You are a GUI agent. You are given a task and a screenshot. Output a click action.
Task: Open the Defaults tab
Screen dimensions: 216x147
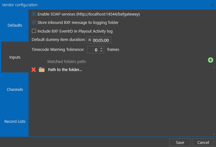(x=15, y=25)
